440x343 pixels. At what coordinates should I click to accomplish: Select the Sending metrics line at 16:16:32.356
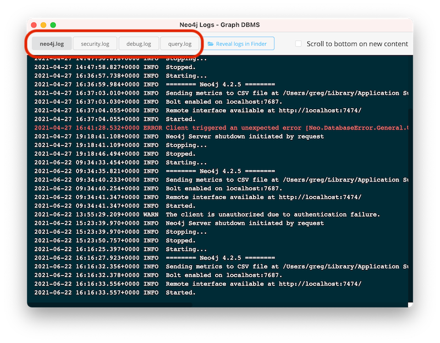coord(221,267)
